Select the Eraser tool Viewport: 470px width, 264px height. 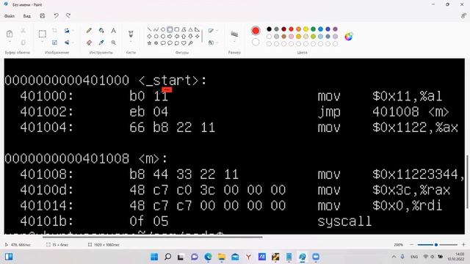89,43
